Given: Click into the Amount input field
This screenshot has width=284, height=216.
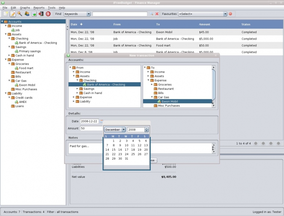Looking at the screenshot, I should (x=91, y=128).
